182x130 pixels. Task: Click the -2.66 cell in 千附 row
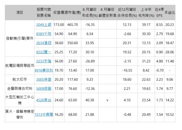(x=127, y=34)
